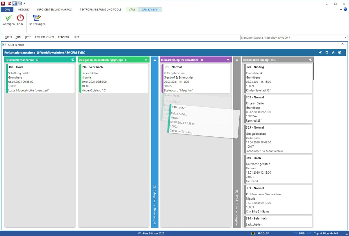This screenshot has width=349, height=236.
Task: Close the CRM Kanban inner window
Action: click(x=342, y=44)
